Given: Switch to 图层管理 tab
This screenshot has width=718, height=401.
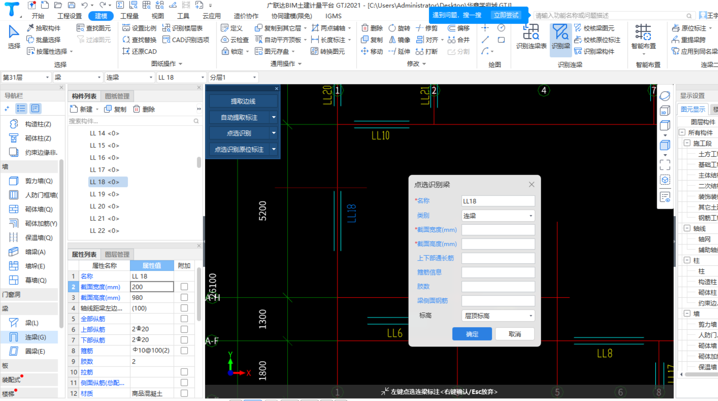Looking at the screenshot, I should (117, 254).
